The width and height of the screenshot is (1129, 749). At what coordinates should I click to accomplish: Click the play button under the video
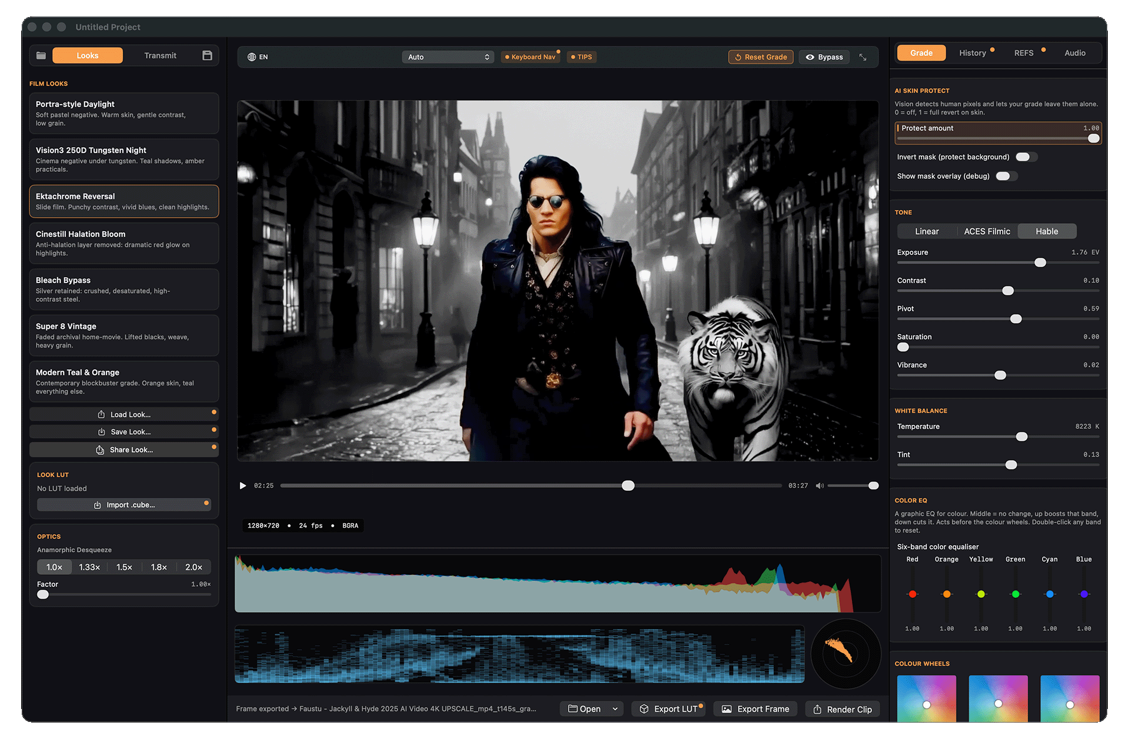tap(243, 485)
